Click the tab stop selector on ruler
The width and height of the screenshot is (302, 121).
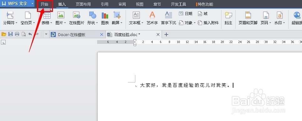3,42
